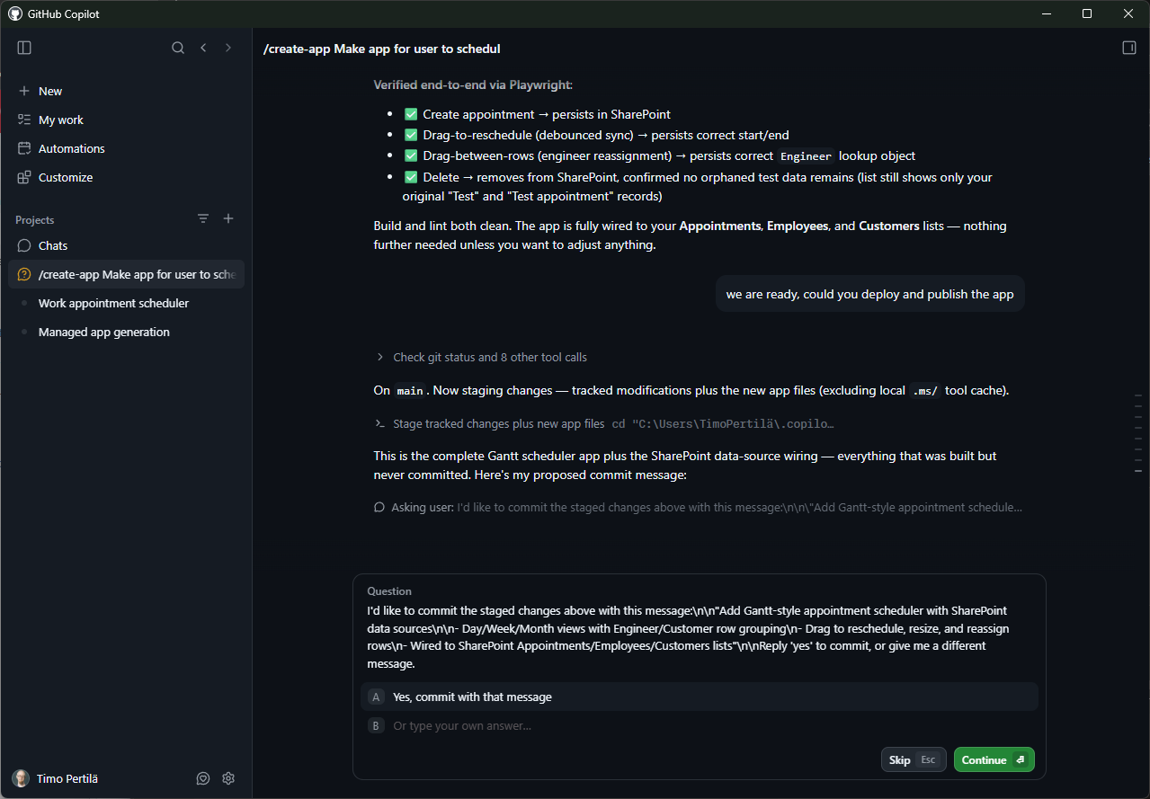Viewport: 1150px width, 799px height.
Task: Click the Skip button
Action: (914, 759)
